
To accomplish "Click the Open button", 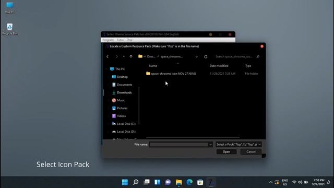I will 226,152.
